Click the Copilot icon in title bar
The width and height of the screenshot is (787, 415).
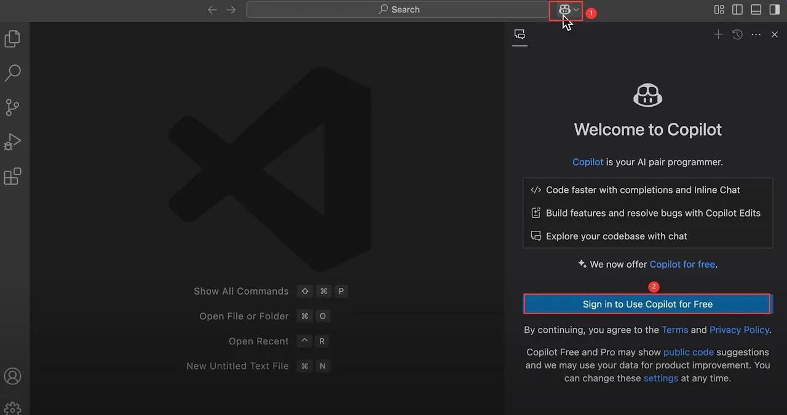tap(564, 10)
